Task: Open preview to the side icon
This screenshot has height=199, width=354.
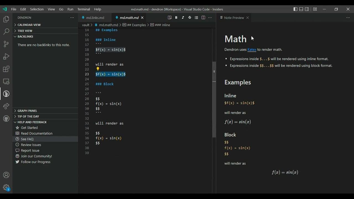Action: coord(170,18)
